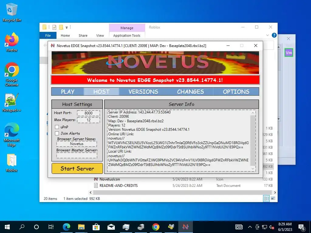311x233 pixels.
Task: Open Mail app from taskbar
Action: (x=111, y=227)
